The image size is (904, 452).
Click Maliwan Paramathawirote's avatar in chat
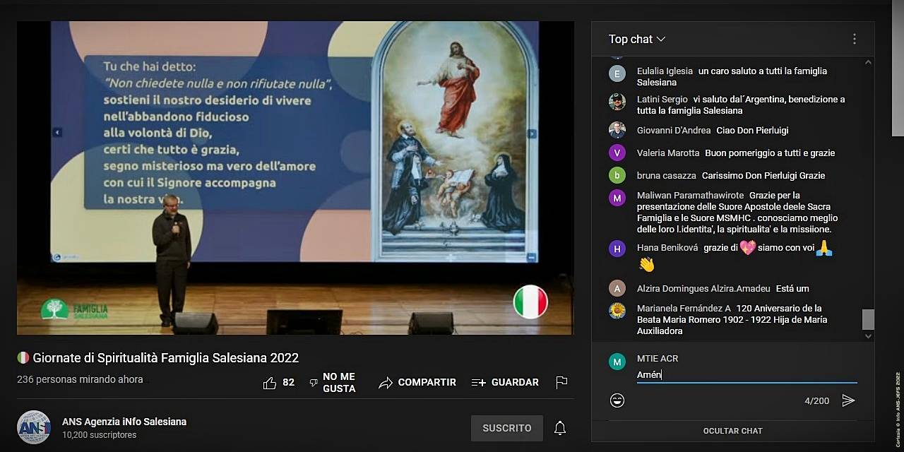coord(617,198)
